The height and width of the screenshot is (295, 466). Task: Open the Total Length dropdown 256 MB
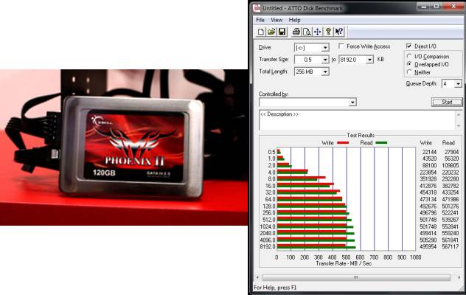pyautogui.click(x=325, y=72)
